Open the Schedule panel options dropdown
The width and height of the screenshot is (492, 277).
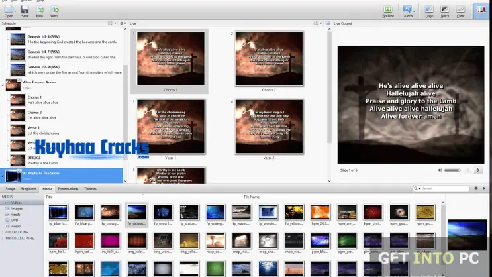tap(124, 23)
